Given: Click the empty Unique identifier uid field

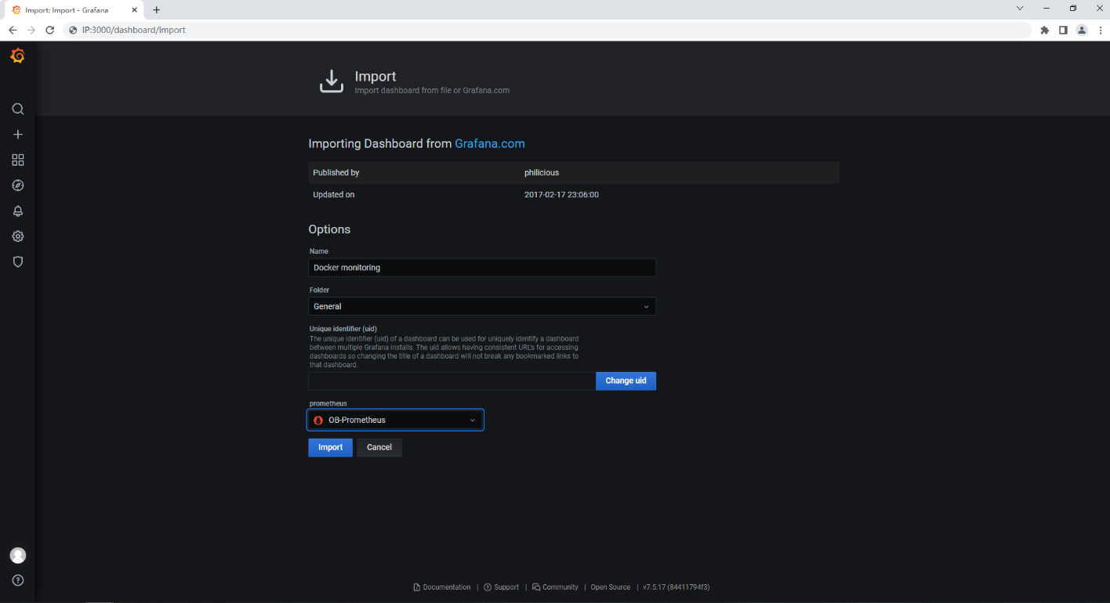Looking at the screenshot, I should pos(452,381).
